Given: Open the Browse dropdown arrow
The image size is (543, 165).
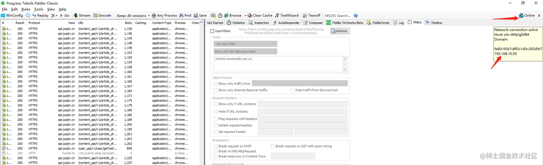Looking at the screenshot, I should click(245, 15).
